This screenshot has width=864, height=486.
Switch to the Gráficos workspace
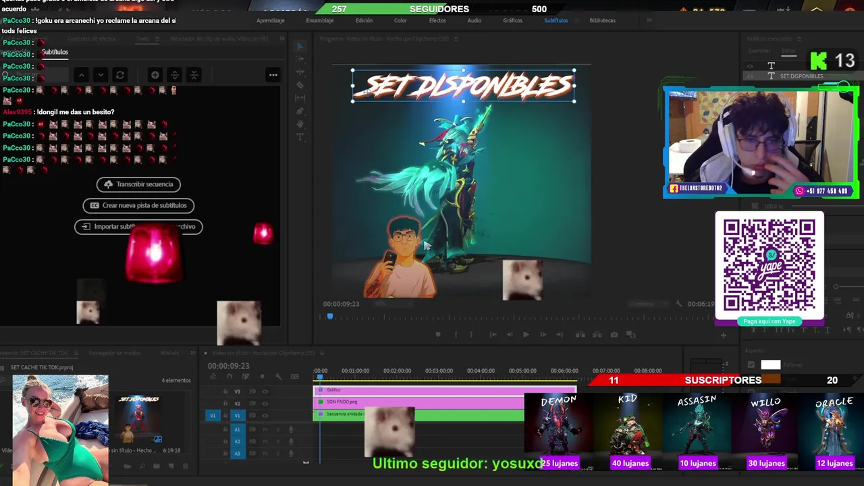click(x=512, y=20)
